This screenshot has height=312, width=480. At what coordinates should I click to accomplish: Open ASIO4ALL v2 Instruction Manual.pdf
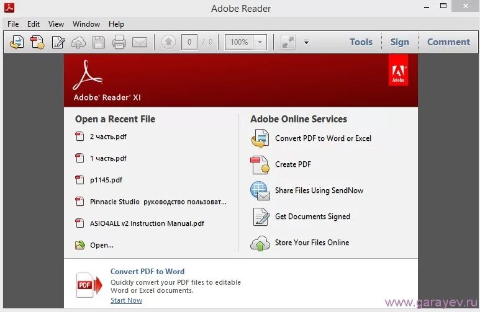coord(147,223)
